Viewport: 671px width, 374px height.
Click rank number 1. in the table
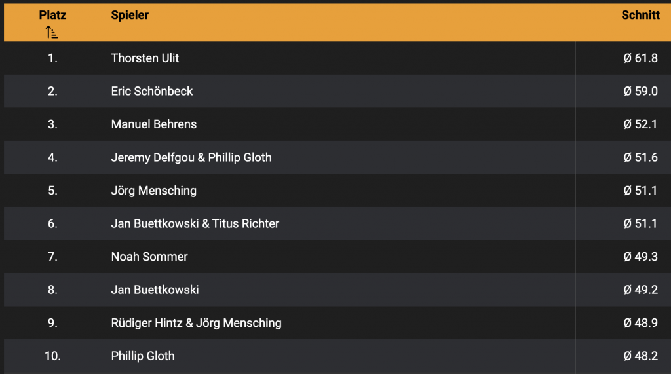pyautogui.click(x=52, y=58)
